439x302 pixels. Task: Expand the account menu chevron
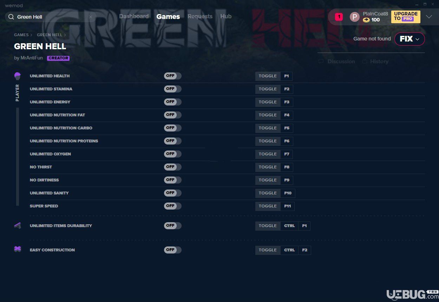pos(429,17)
